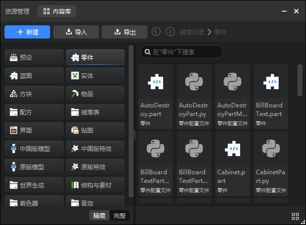Switch the directory view to 完整 mode
Image resolution: width=306 pixels, height=225 pixels.
point(120,216)
